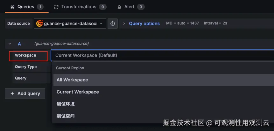Choose Current Workspace from the list
The width and height of the screenshot is (274, 131).
tap(78, 92)
